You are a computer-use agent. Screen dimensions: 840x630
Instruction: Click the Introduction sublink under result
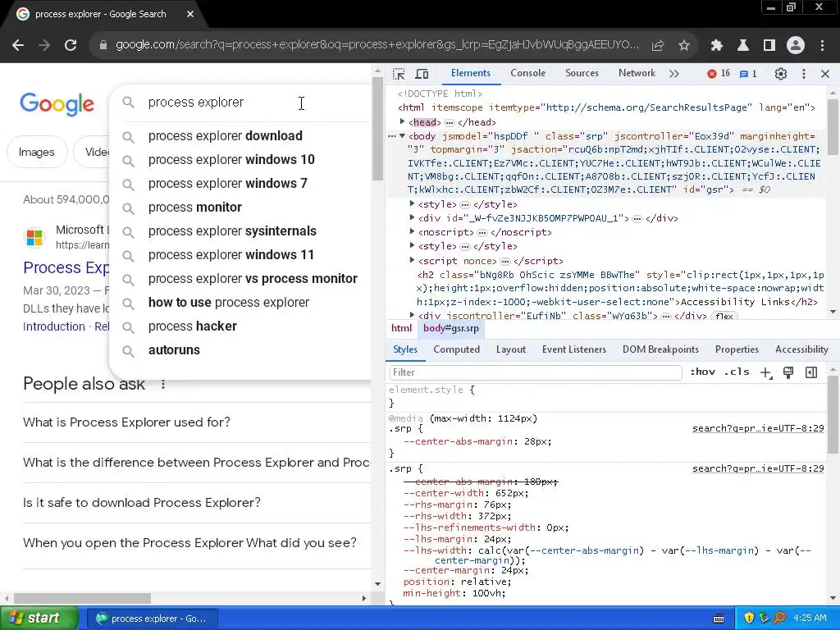(54, 326)
